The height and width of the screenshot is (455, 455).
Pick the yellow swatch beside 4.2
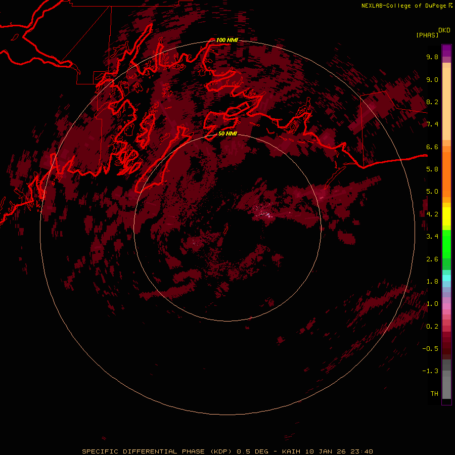tap(446, 216)
